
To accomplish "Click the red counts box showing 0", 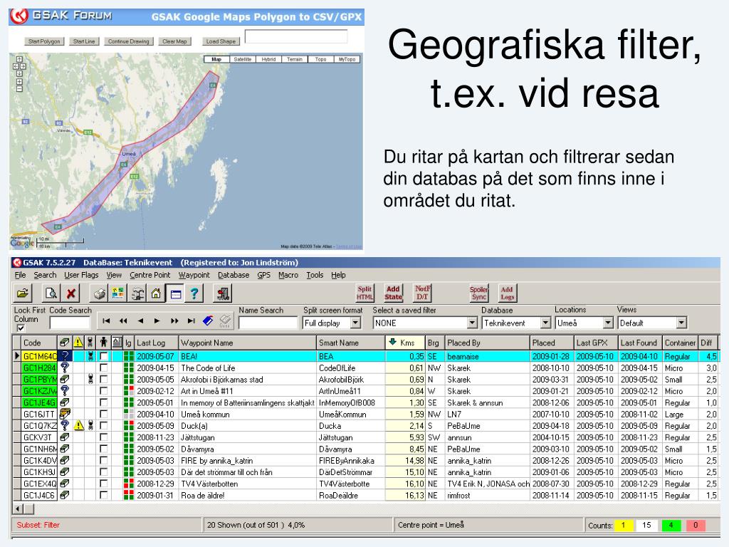I will coord(696,525).
